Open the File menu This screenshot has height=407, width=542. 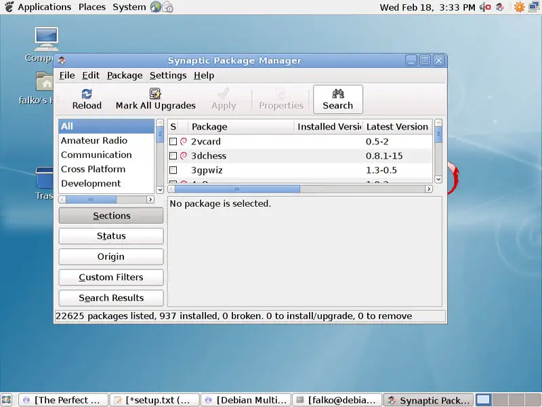point(67,75)
